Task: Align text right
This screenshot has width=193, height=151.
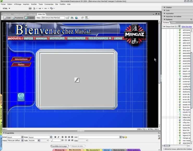Action: click(x=69, y=137)
